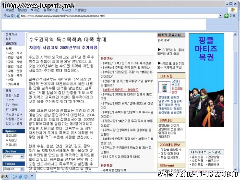Go to the 수도권·전국 section
The image size is (240, 180).
14,114
